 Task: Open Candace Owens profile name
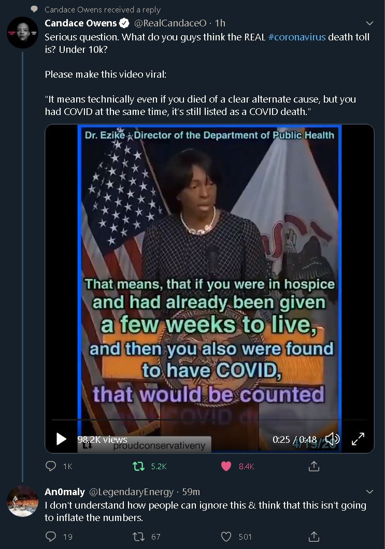(x=80, y=23)
